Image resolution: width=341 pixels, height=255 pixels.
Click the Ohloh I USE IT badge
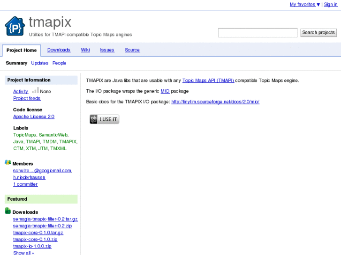[105, 119]
